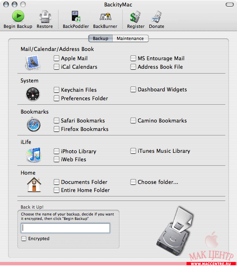Click the green Begin Backup play icon
The width and height of the screenshot is (237, 266).
(18, 16)
